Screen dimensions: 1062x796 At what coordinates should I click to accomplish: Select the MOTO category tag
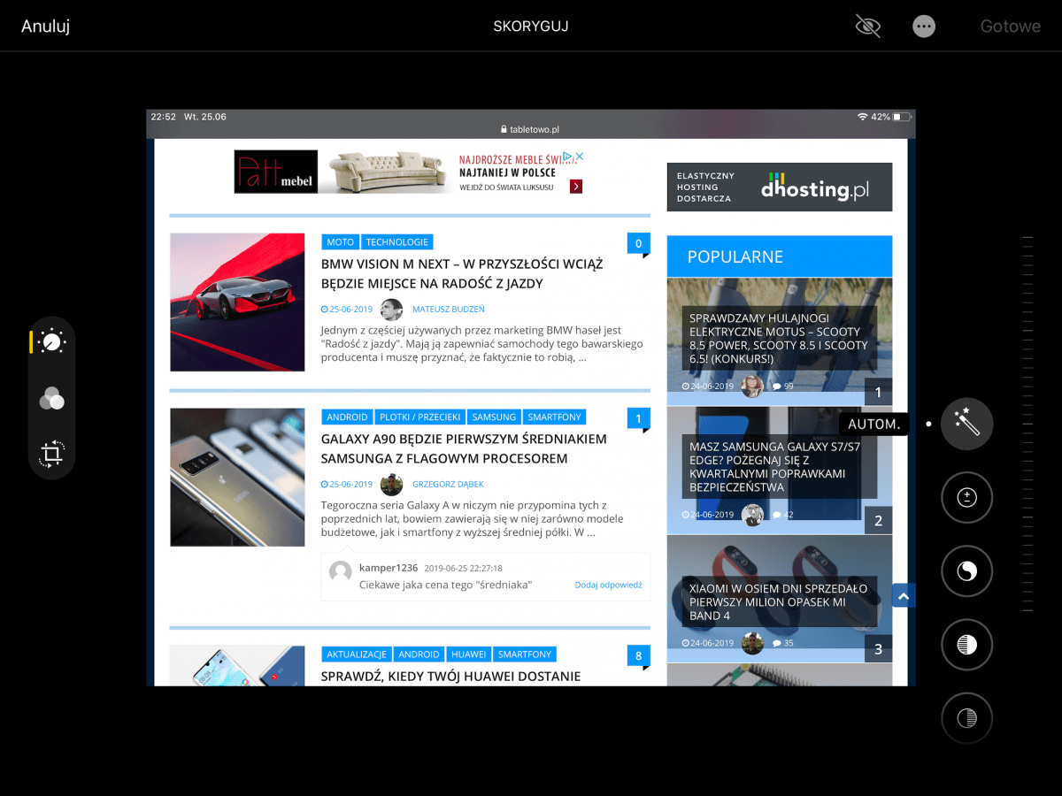point(340,241)
